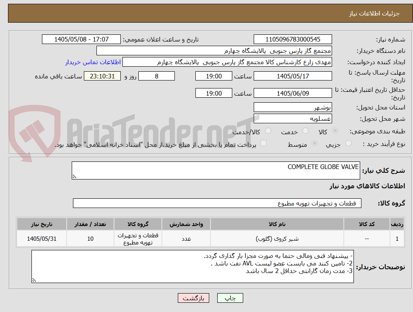Click the buyer organization name field
The height and width of the screenshot is (312, 413).
214,51
